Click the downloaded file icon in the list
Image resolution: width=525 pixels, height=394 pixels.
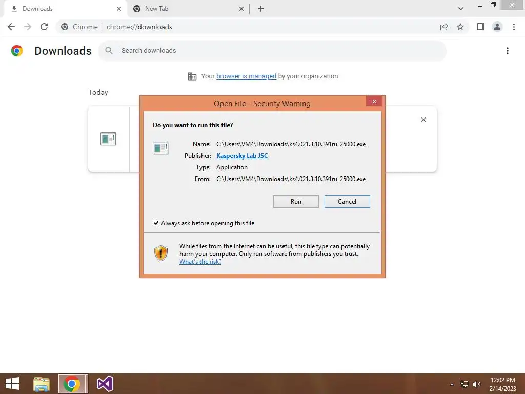108,139
